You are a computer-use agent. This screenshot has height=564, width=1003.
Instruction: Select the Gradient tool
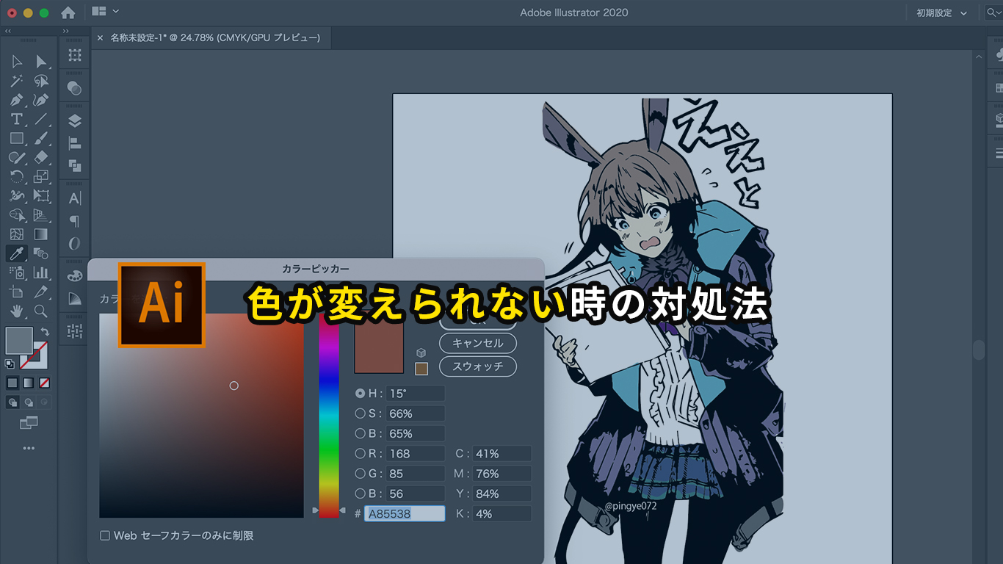tap(41, 234)
